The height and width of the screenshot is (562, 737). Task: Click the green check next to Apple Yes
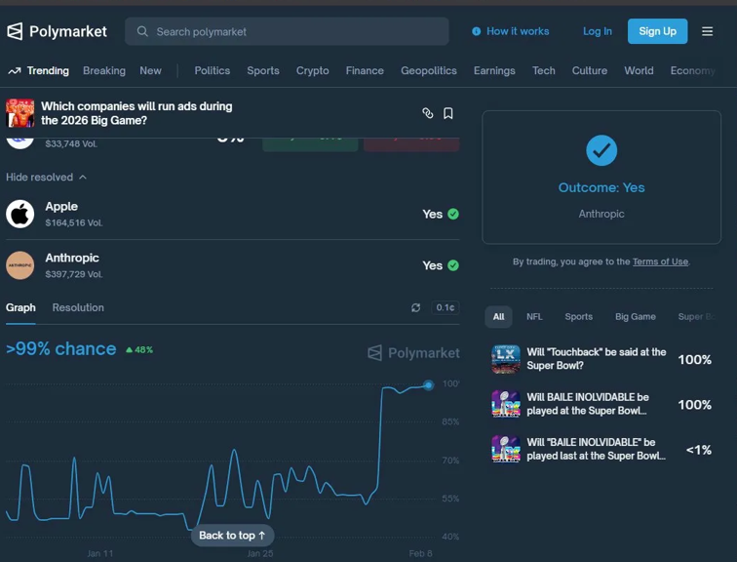(x=453, y=214)
